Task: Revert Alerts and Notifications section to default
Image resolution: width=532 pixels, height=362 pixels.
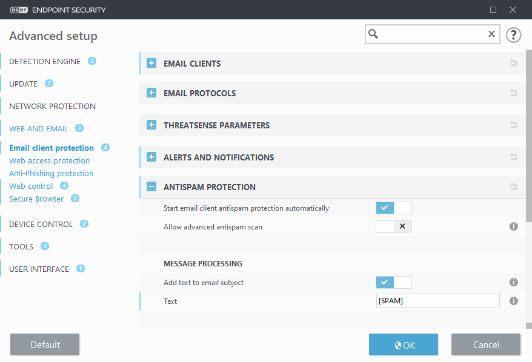Action: click(513, 157)
